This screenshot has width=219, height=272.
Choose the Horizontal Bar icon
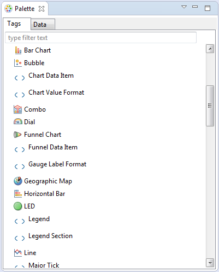[x=18, y=194]
